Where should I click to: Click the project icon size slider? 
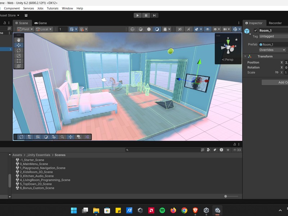click(x=226, y=196)
